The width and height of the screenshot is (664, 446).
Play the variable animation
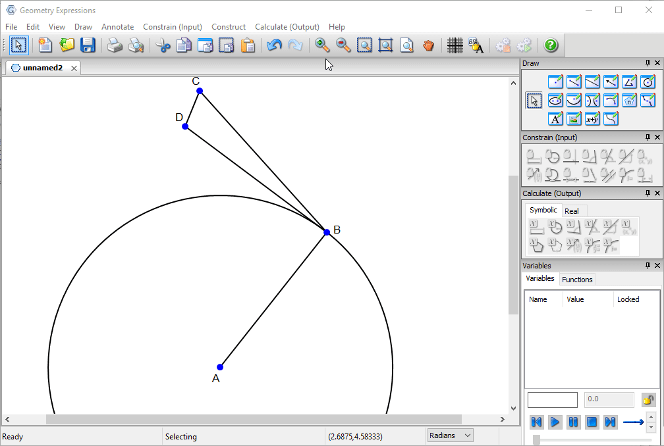coord(555,422)
